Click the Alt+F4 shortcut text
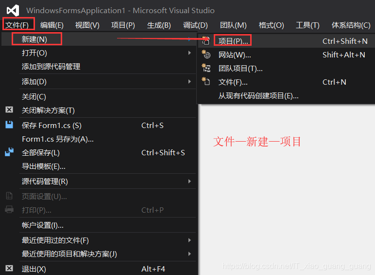 coord(153,269)
